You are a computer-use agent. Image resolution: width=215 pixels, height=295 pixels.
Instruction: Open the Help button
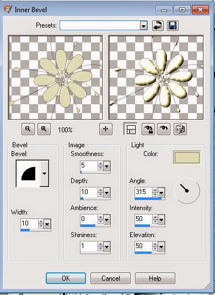click(155, 278)
